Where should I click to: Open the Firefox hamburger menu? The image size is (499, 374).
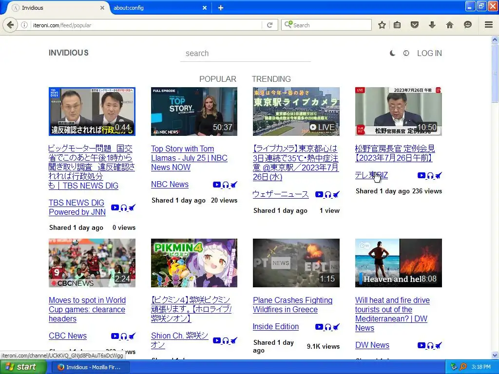tap(489, 25)
